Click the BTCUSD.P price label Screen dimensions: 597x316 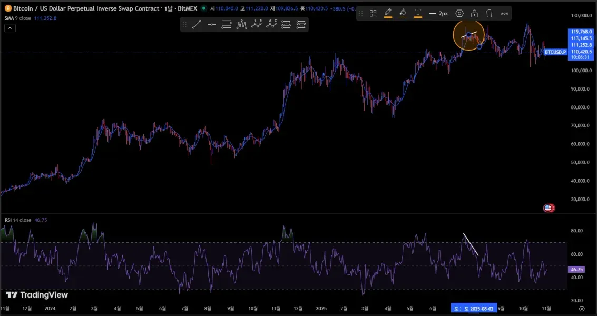555,52
